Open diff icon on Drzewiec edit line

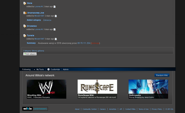click(55, 30)
